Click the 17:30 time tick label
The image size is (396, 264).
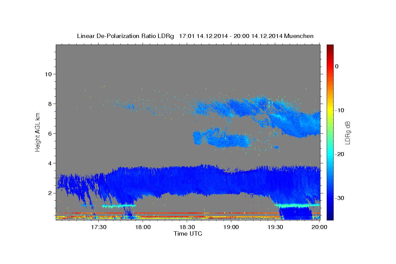tap(98, 227)
